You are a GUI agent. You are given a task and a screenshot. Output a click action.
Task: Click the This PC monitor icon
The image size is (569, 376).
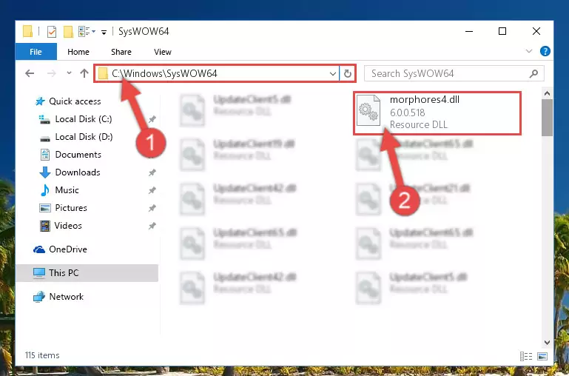(x=38, y=273)
